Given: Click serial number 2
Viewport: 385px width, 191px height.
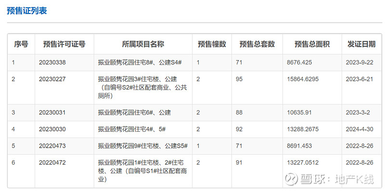Looking at the screenshot, I should click(13, 79).
